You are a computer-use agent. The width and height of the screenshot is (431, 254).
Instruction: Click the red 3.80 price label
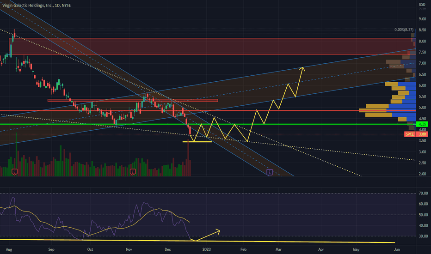point(422,134)
